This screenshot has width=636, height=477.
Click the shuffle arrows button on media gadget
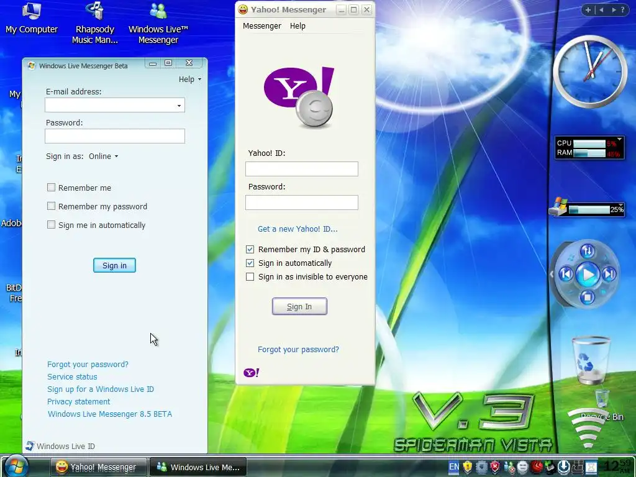coord(588,251)
